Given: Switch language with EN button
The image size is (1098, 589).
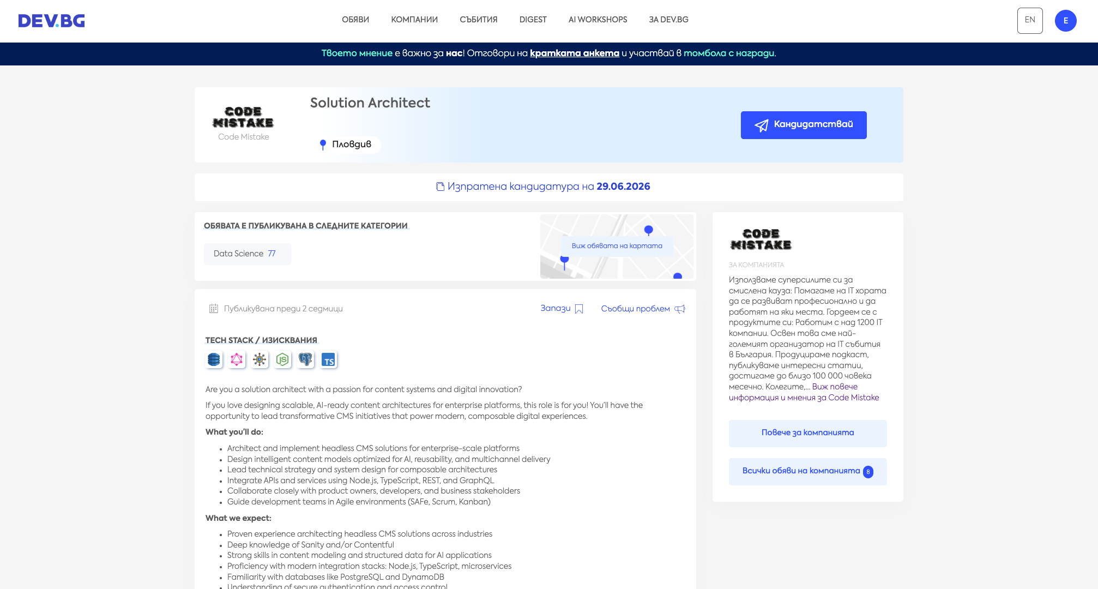Looking at the screenshot, I should [x=1030, y=21].
